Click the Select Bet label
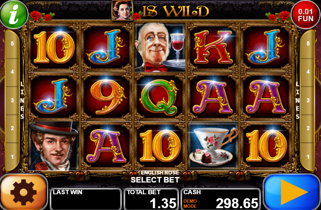 click(155, 180)
